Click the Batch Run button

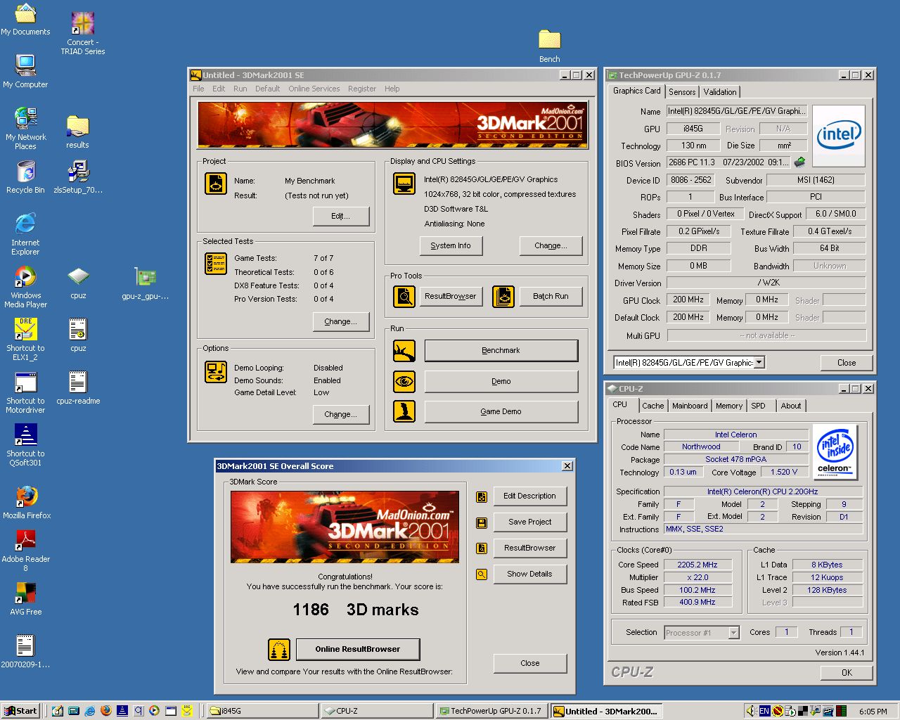551,297
